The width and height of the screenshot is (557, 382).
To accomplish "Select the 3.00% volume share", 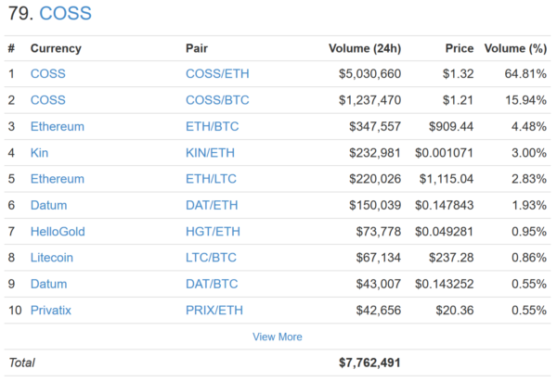I will coord(529,153).
